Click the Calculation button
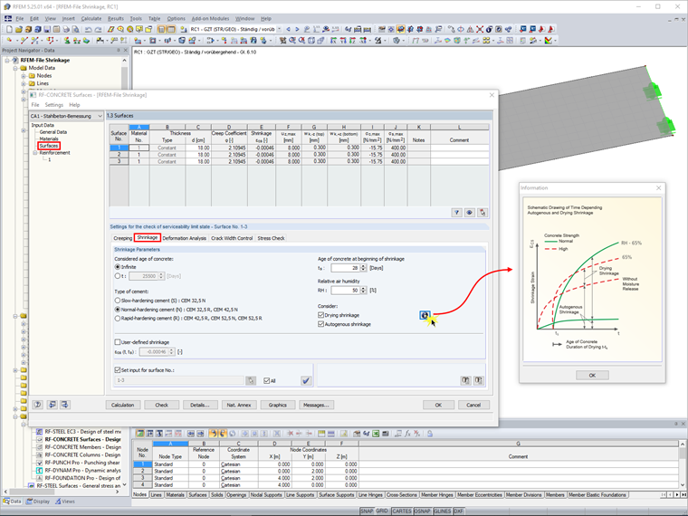The width and height of the screenshot is (688, 516). 123,405
